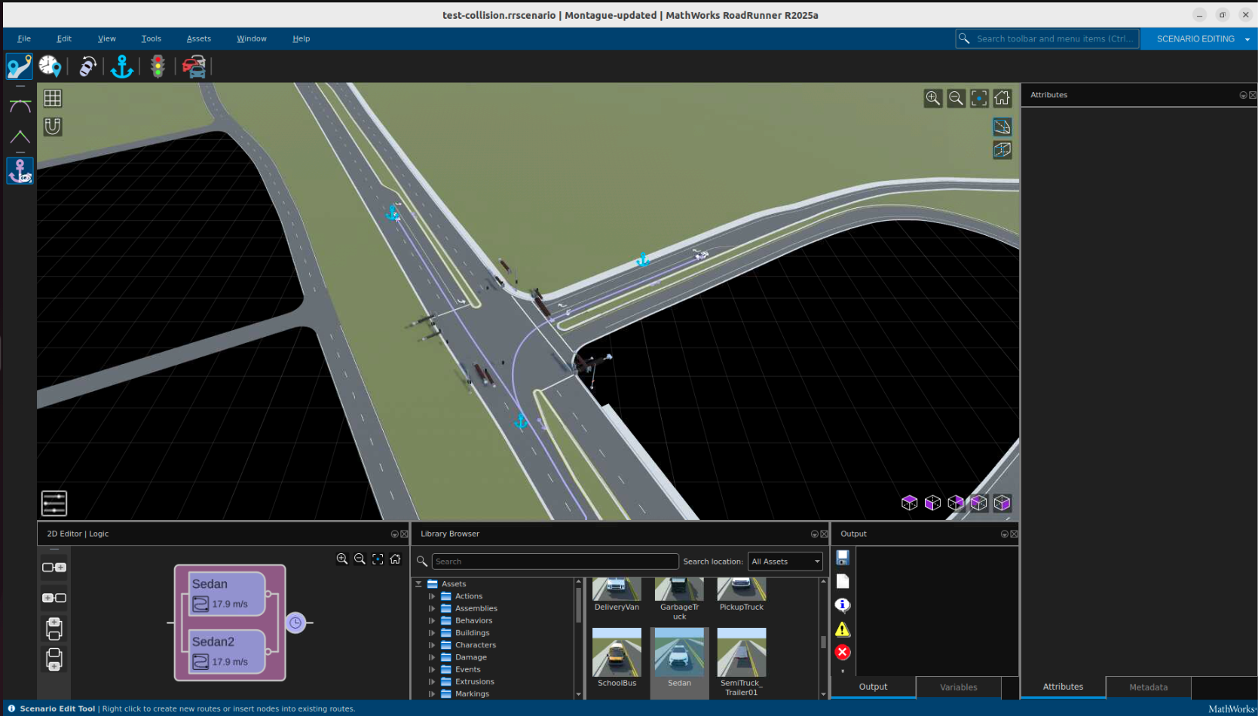1258x716 pixels.
Task: Click the zoom-in magnifier in the 3D viewport
Action: click(933, 98)
